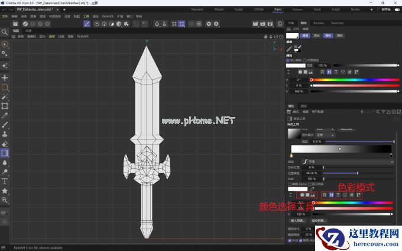402x251 pixels.
Task: Toggle the edit Alpha checkbox
Action: tap(290, 184)
